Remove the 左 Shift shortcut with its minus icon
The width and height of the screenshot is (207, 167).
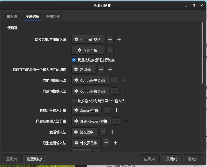(101, 69)
